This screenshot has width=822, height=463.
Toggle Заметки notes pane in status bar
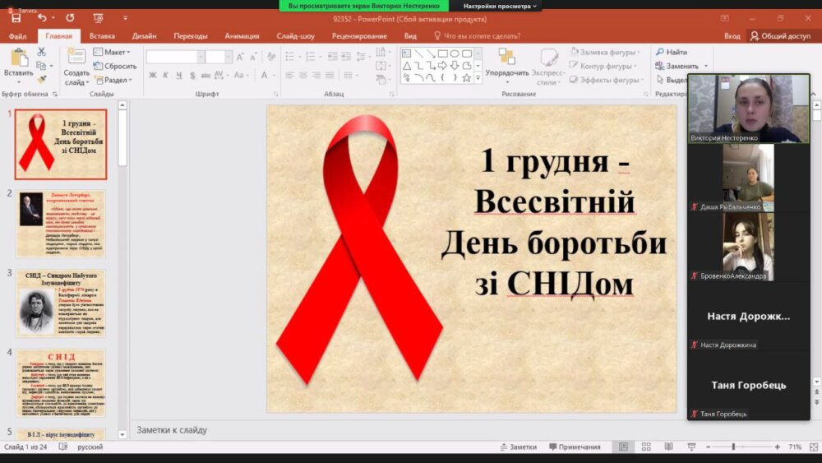[x=519, y=447]
